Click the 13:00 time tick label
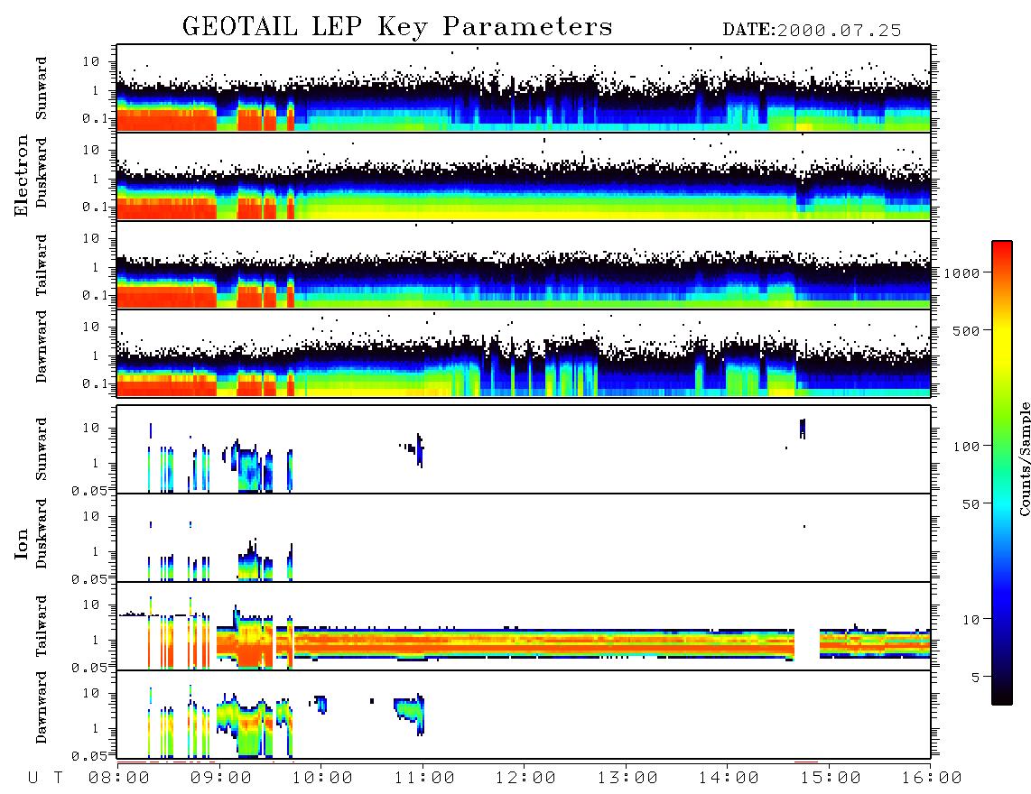1031x794 pixels. (x=627, y=779)
